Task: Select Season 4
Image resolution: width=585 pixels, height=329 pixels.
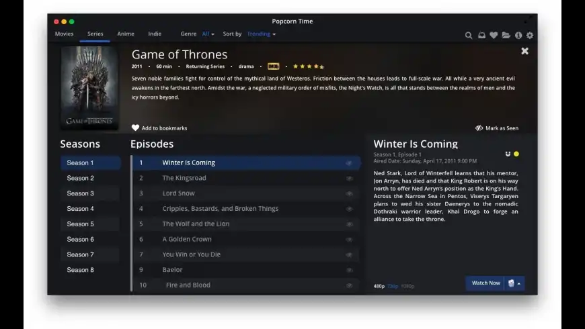Action: click(x=91, y=209)
